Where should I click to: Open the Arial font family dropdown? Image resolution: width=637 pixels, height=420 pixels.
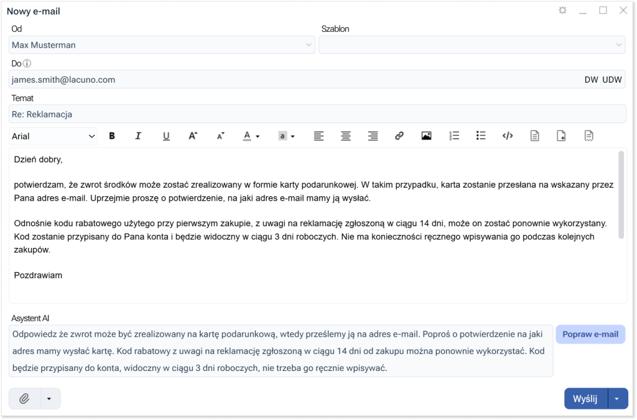tap(53, 136)
